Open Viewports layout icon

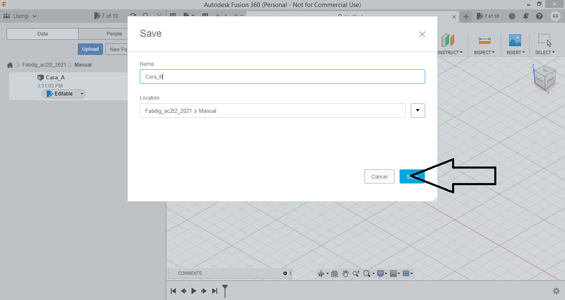[406, 274]
